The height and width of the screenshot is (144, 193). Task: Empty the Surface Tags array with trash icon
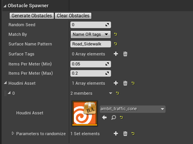[x=125, y=54]
